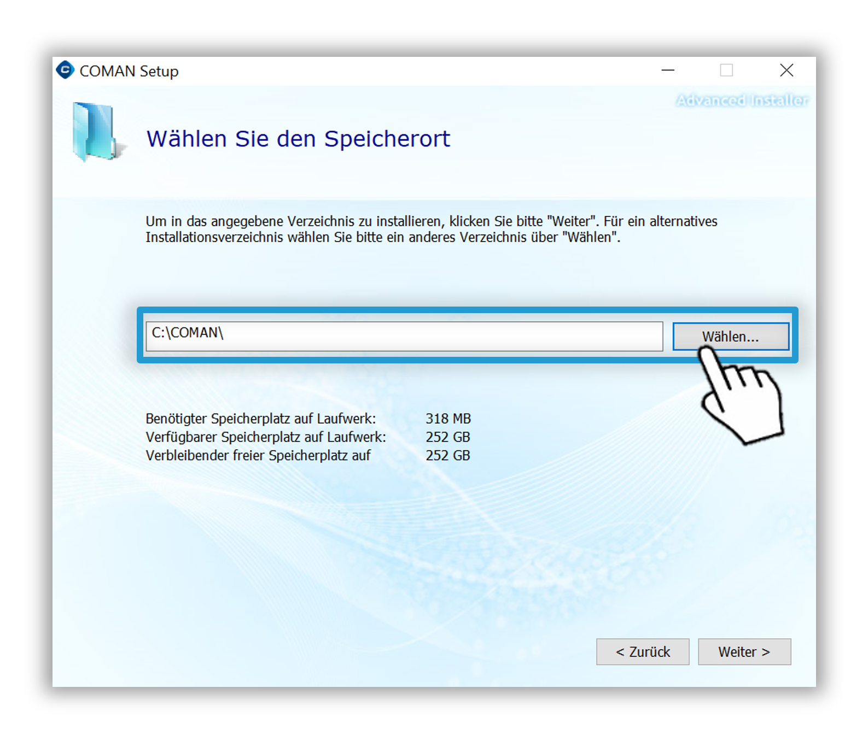Click the COMAN logo in title bar

pos(65,70)
